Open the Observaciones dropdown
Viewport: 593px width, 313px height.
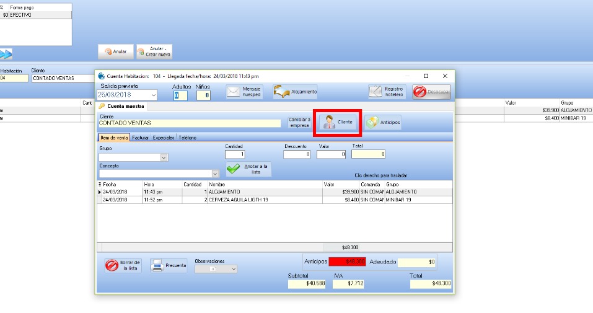pos(233,269)
